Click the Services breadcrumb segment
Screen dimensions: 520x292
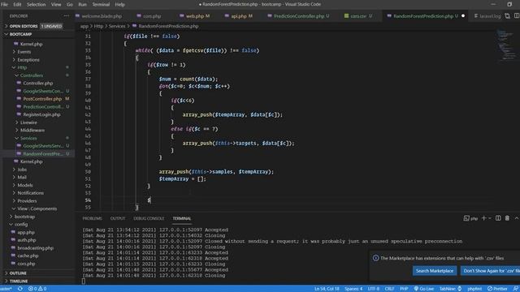117,26
